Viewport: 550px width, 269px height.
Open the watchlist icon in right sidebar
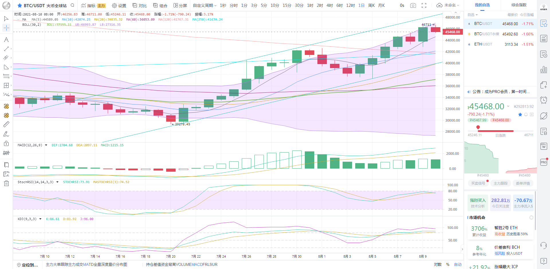click(x=543, y=23)
